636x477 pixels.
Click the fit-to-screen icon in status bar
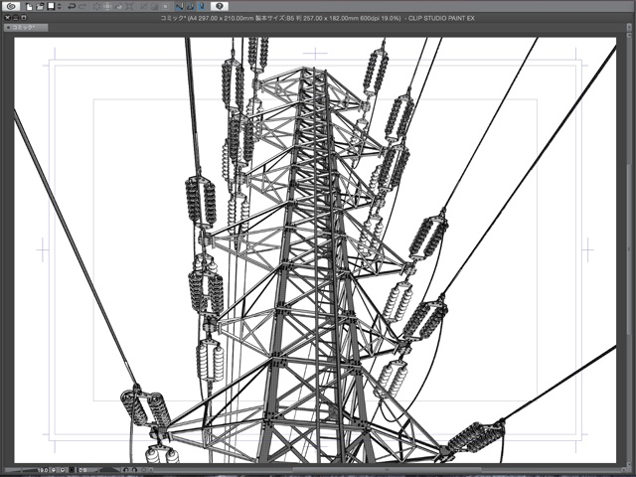click(x=72, y=470)
